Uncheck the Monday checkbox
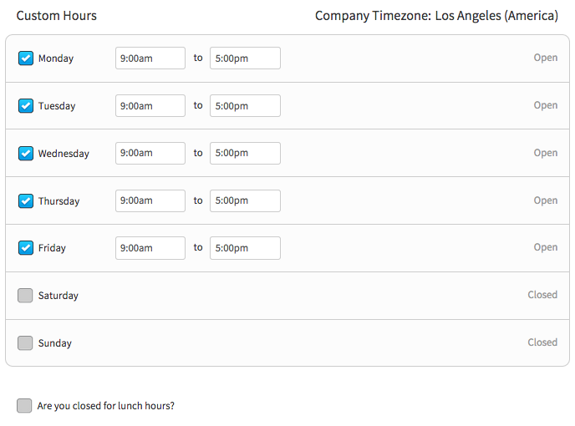Viewport: 575px width, 426px height. pyautogui.click(x=26, y=58)
